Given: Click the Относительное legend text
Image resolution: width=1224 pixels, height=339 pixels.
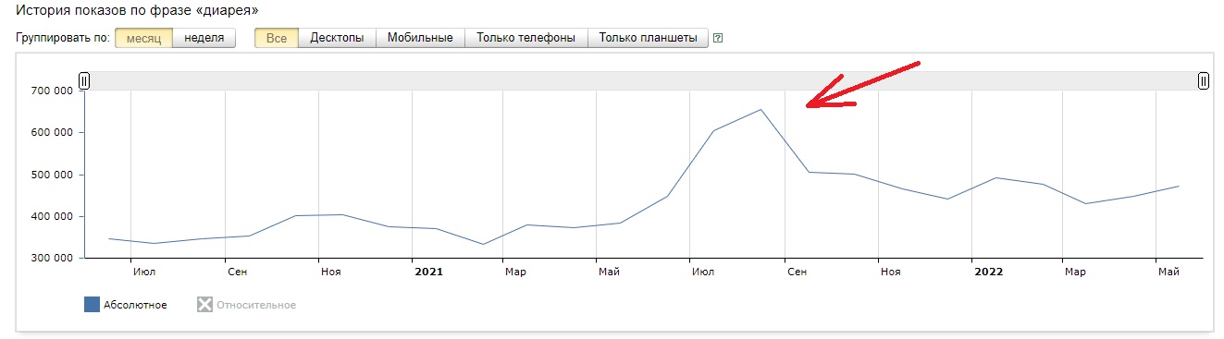Looking at the screenshot, I should coord(256,305).
